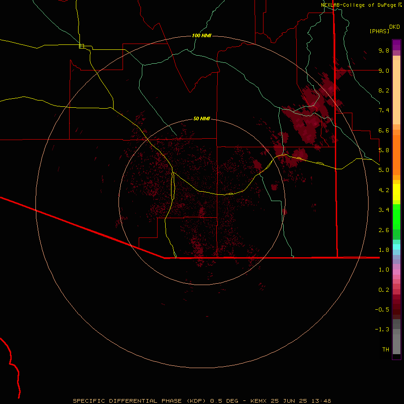
Task: Click the 9.0 scale value
Action: coord(384,70)
